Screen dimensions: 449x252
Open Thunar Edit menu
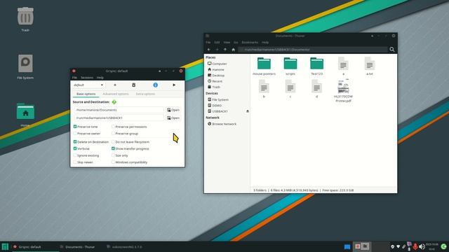tap(217, 42)
